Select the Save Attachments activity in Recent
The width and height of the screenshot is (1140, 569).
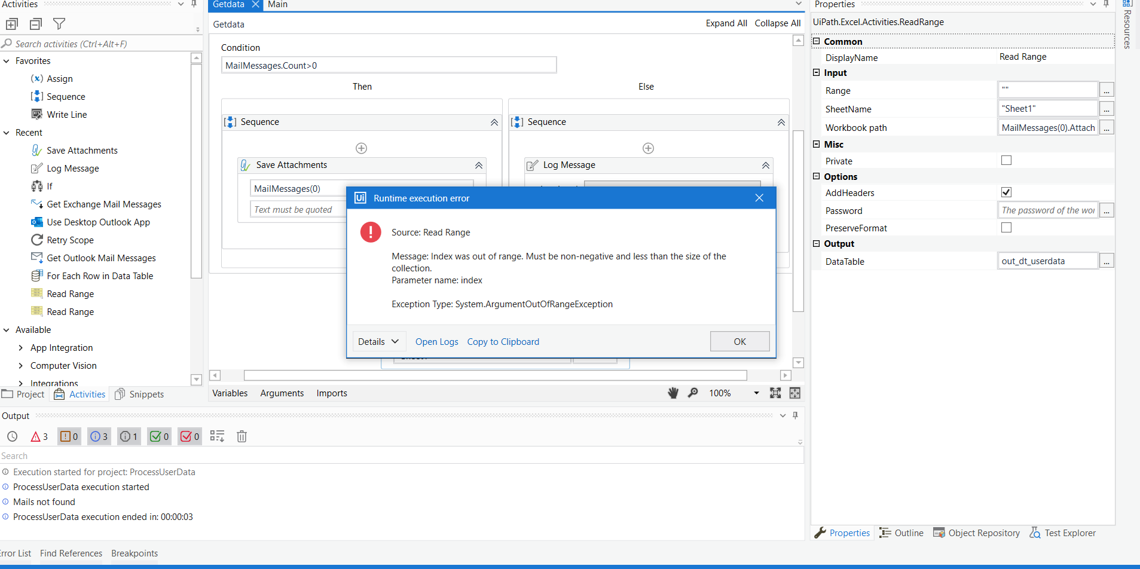(x=82, y=151)
